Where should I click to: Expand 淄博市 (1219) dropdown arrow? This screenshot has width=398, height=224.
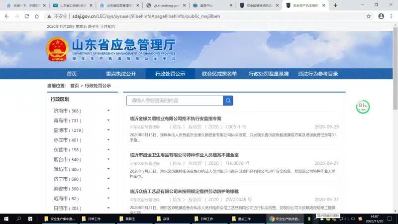108,130
